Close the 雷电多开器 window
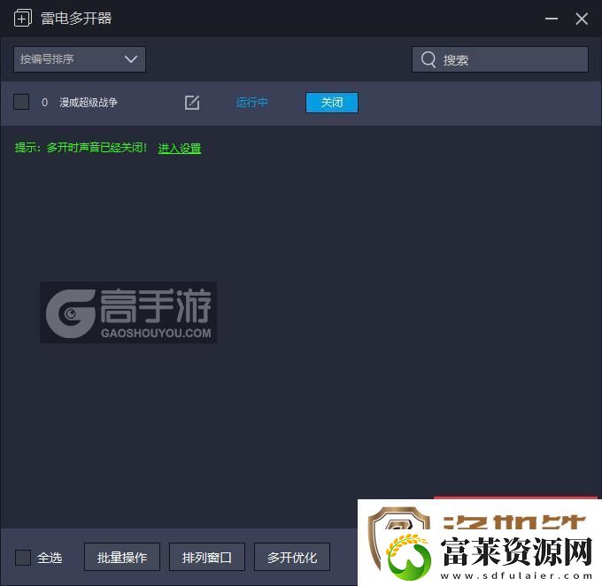 click(x=582, y=19)
